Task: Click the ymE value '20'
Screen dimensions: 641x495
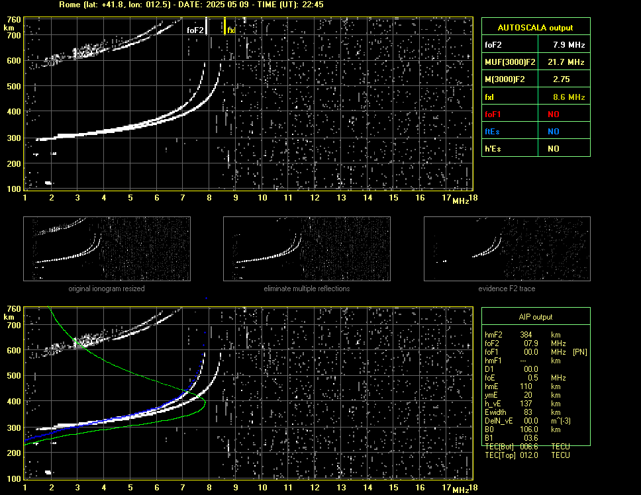Action: click(x=528, y=395)
